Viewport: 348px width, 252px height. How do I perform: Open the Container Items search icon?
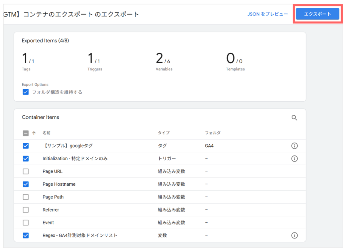[x=294, y=118]
